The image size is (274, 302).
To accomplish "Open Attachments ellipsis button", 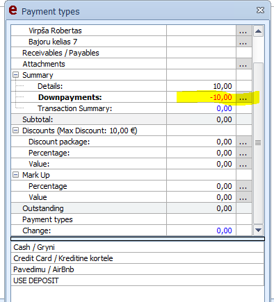I will click(x=244, y=64).
